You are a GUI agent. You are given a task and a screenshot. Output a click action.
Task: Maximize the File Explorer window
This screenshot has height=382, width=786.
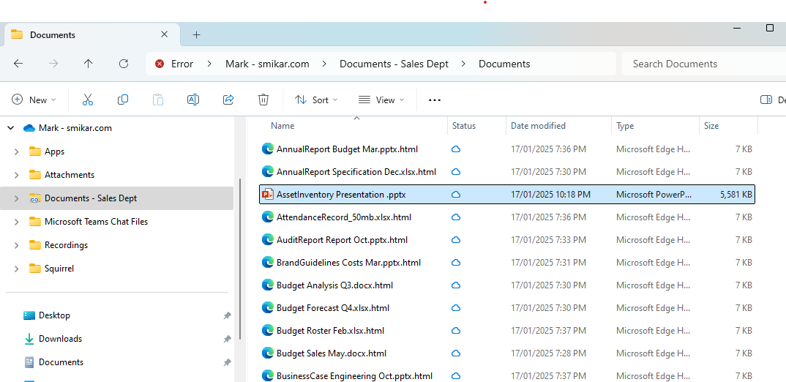[770, 28]
